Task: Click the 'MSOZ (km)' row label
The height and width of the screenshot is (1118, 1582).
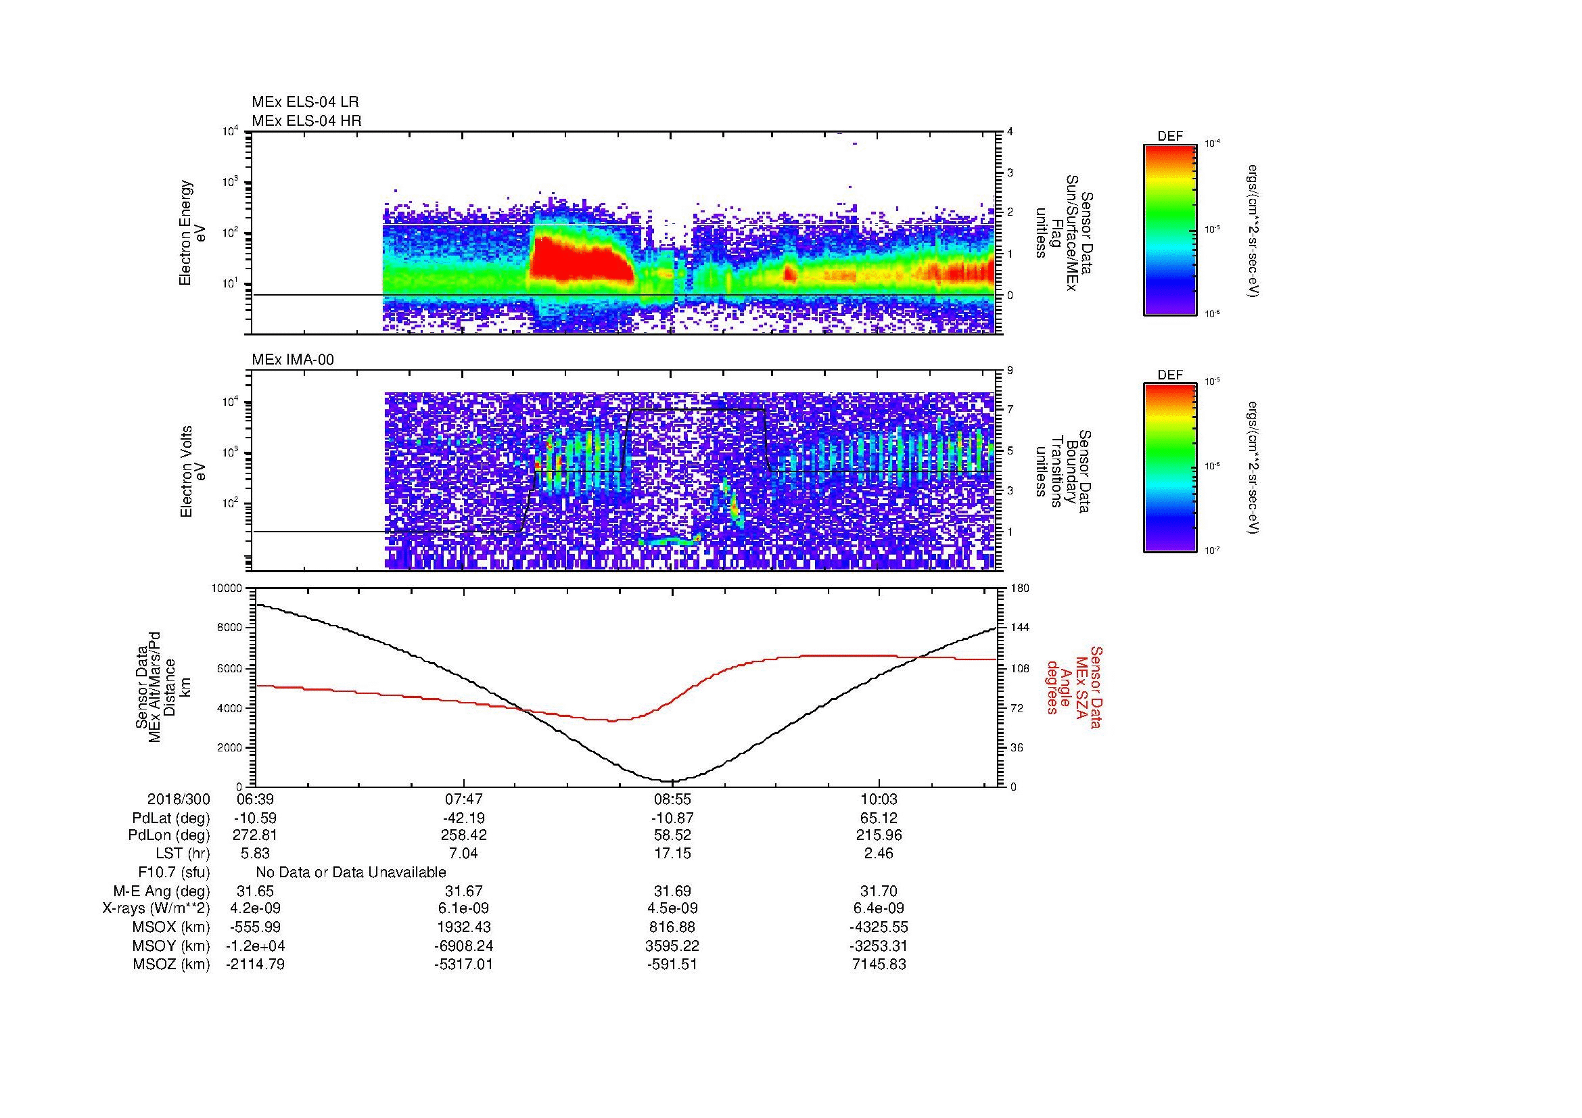Action: [x=171, y=964]
